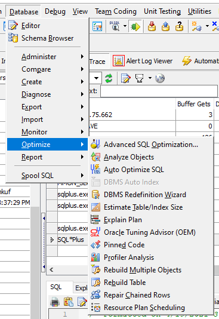The image size is (219, 319).
Task: Click the database question mark icon
Action: 179,26
